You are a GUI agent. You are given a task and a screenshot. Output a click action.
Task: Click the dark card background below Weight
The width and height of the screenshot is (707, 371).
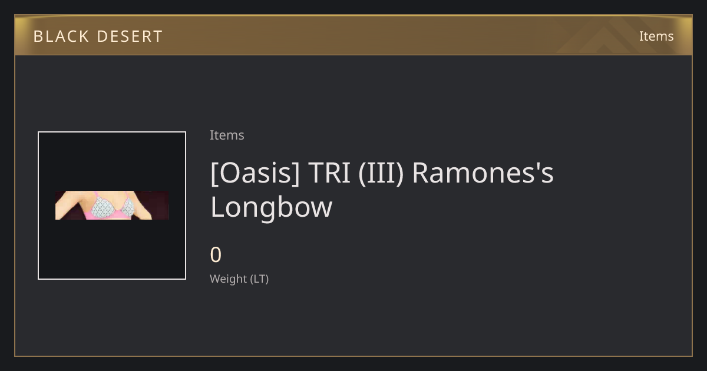click(x=412, y=321)
